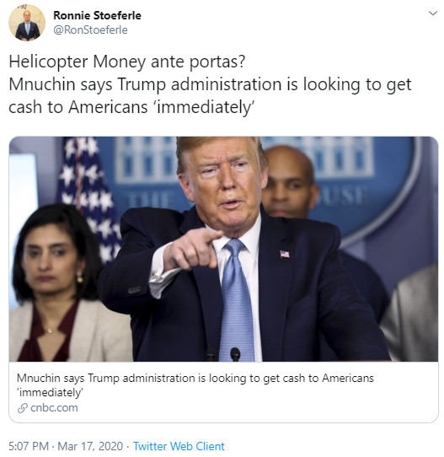Click the chain link icon beside cnbc.com
The image size is (444, 457).
[23, 408]
